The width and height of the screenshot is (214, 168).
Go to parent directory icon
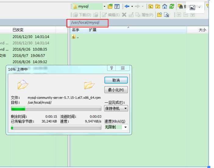(151, 6)
